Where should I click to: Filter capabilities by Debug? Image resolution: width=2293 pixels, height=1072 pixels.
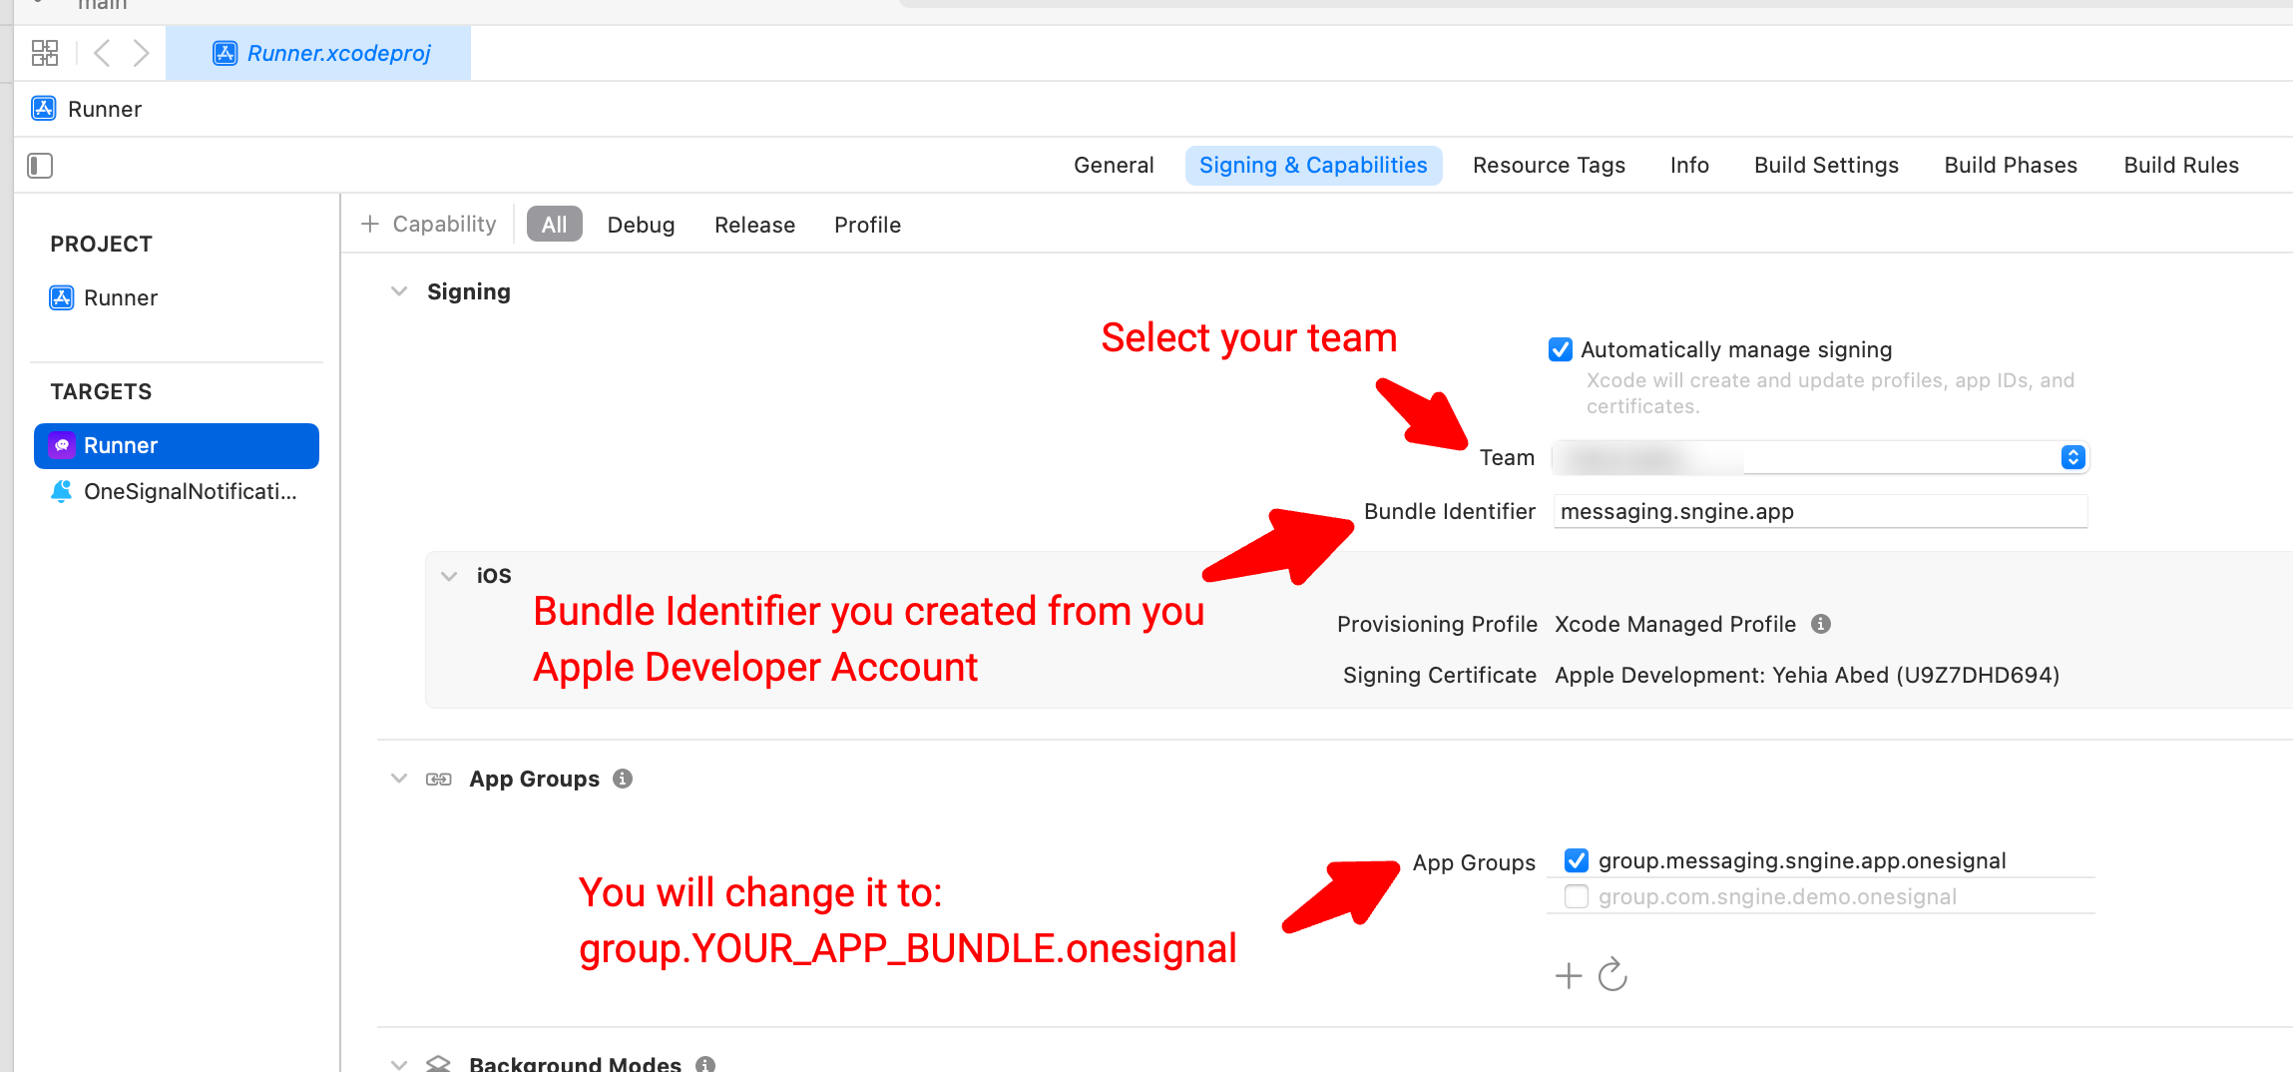pos(641,225)
